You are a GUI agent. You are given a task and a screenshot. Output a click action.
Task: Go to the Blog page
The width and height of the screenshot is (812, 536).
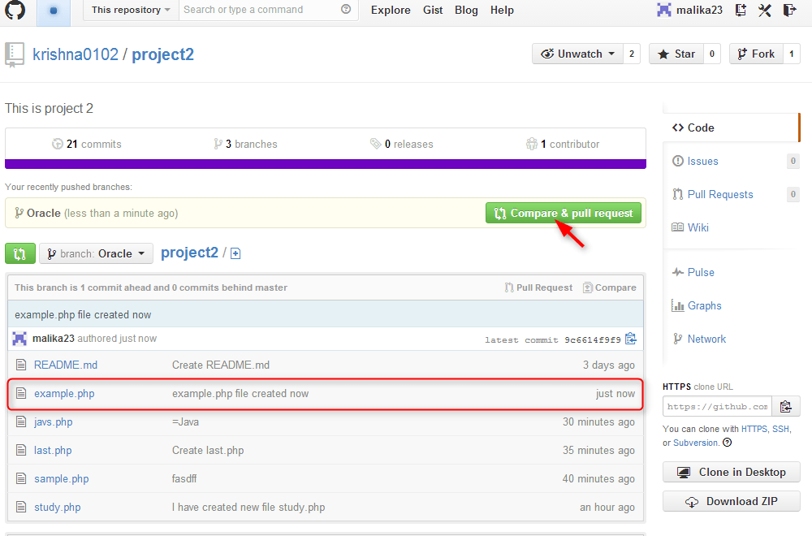pyautogui.click(x=466, y=10)
